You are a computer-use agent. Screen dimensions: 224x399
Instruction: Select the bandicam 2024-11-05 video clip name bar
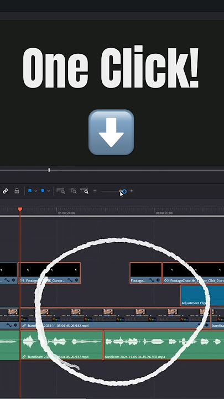tap(115, 325)
